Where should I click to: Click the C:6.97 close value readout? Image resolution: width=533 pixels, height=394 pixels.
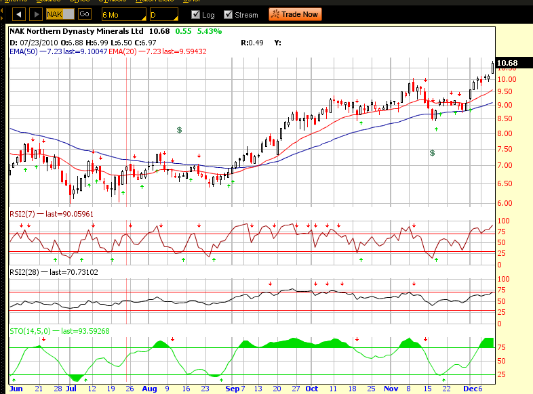(145, 43)
